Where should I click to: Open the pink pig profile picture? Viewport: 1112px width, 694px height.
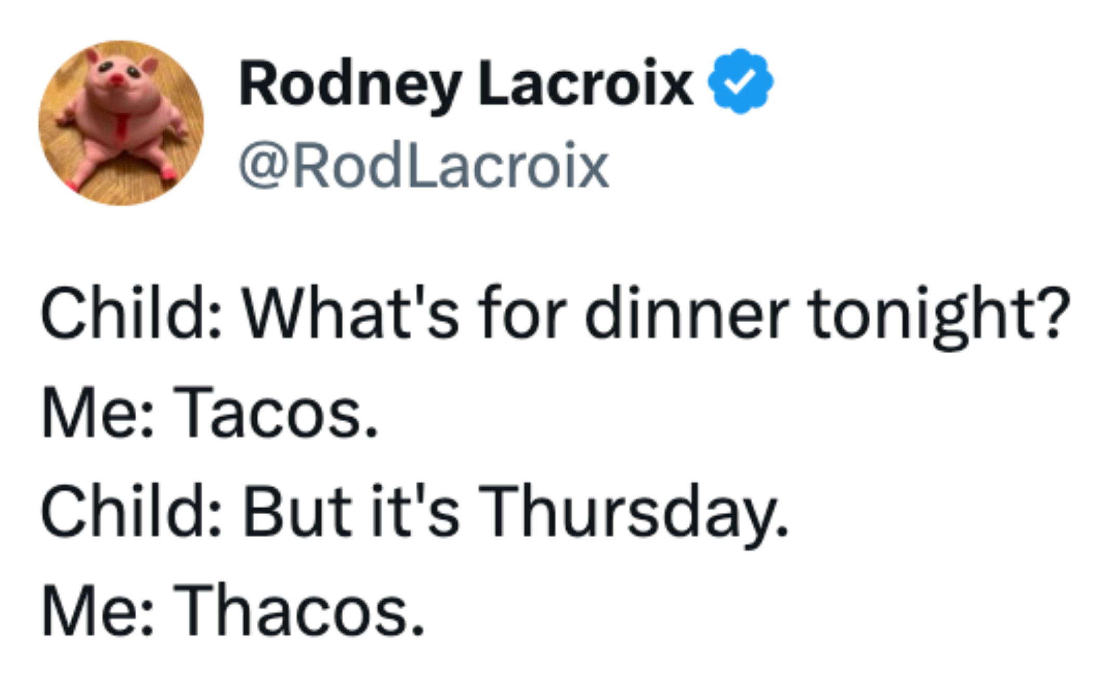[x=121, y=123]
